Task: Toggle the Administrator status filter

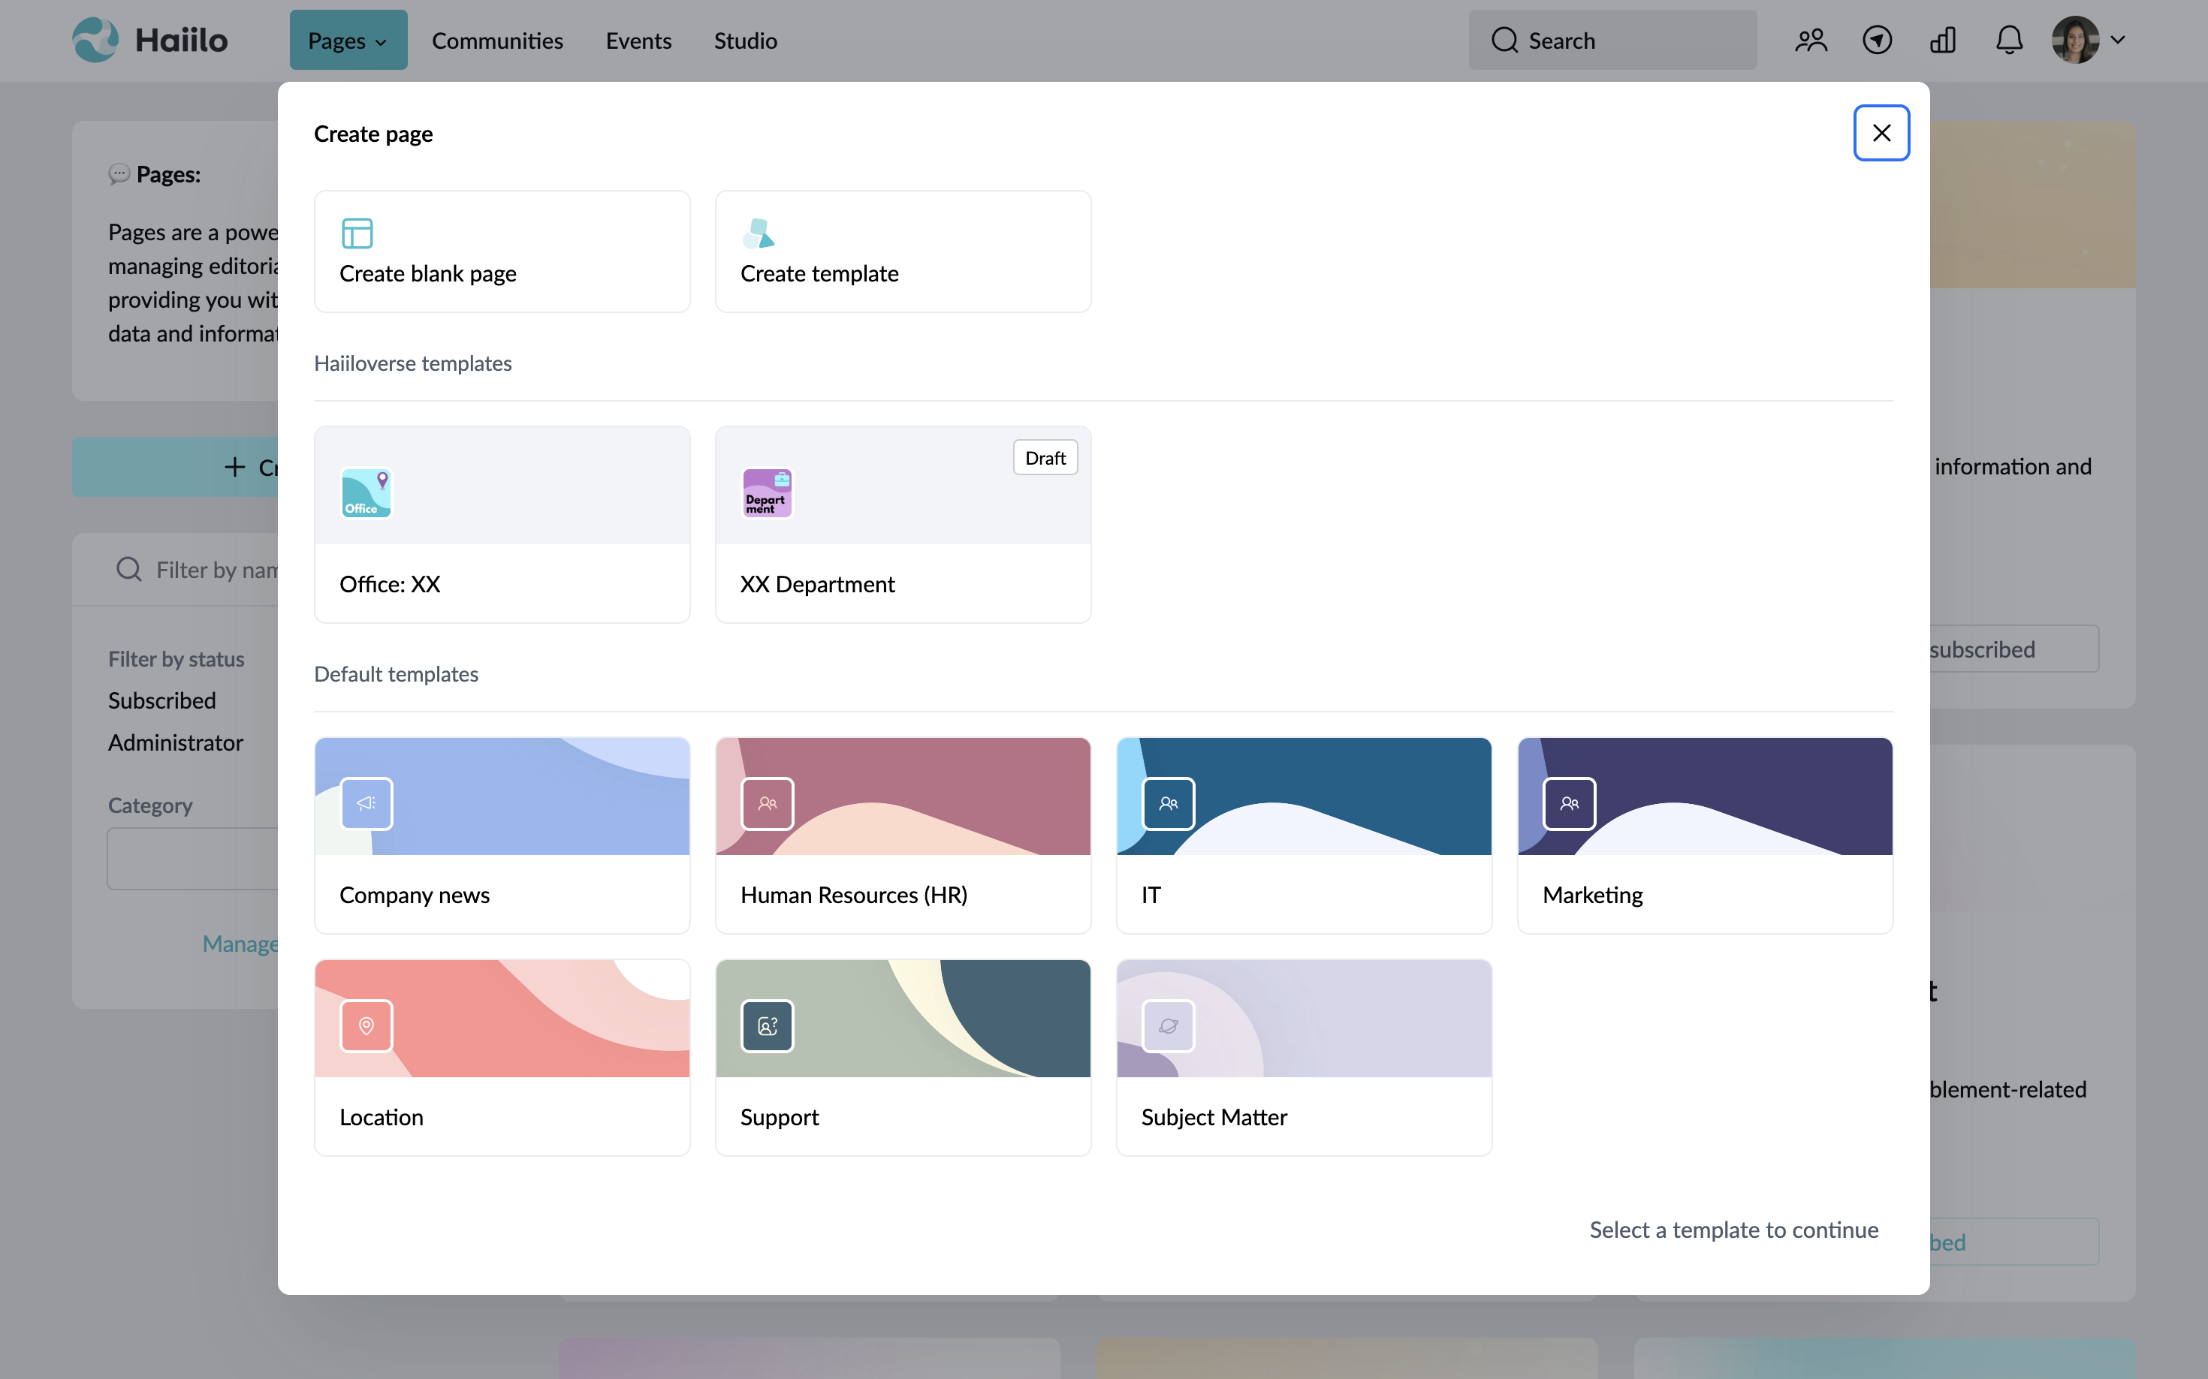Action: [x=176, y=742]
